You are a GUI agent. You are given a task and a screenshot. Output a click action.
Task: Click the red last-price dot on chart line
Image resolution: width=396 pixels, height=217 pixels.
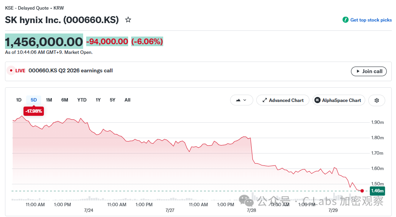point(362,191)
